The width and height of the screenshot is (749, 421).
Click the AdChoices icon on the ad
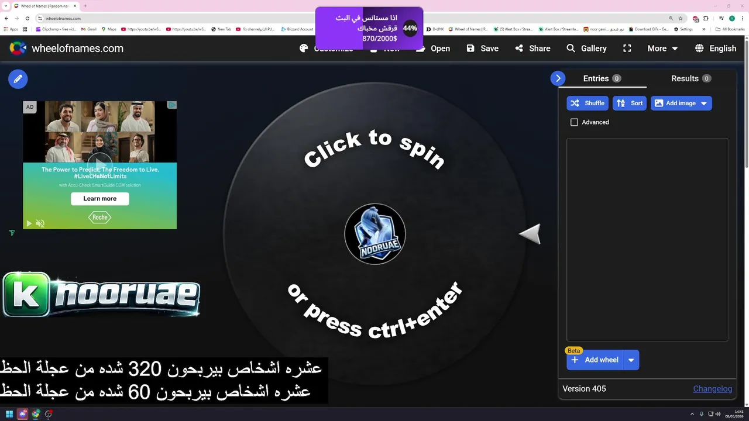coord(172,105)
